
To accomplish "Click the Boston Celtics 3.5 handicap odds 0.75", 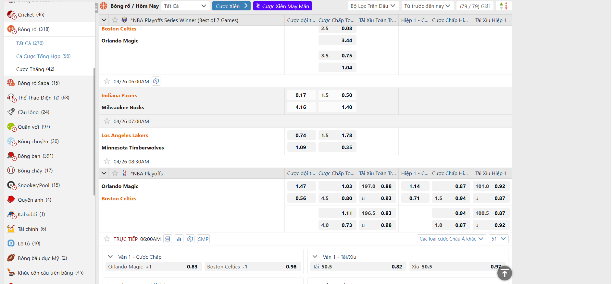I will pos(337,56).
